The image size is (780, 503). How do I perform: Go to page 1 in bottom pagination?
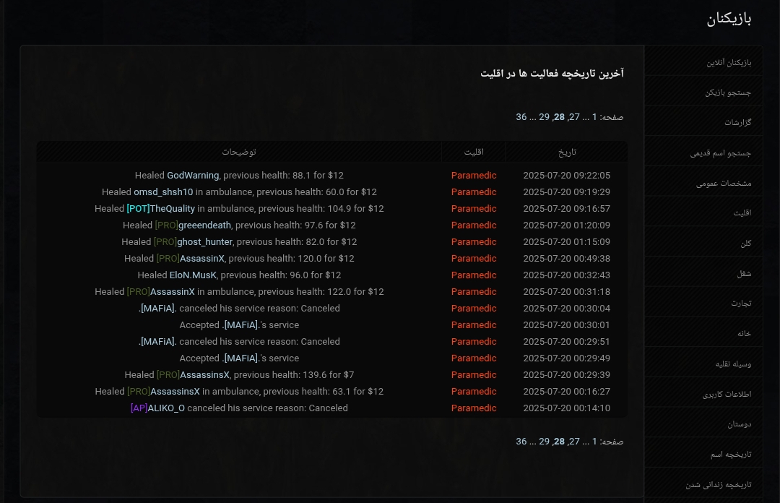(x=594, y=442)
